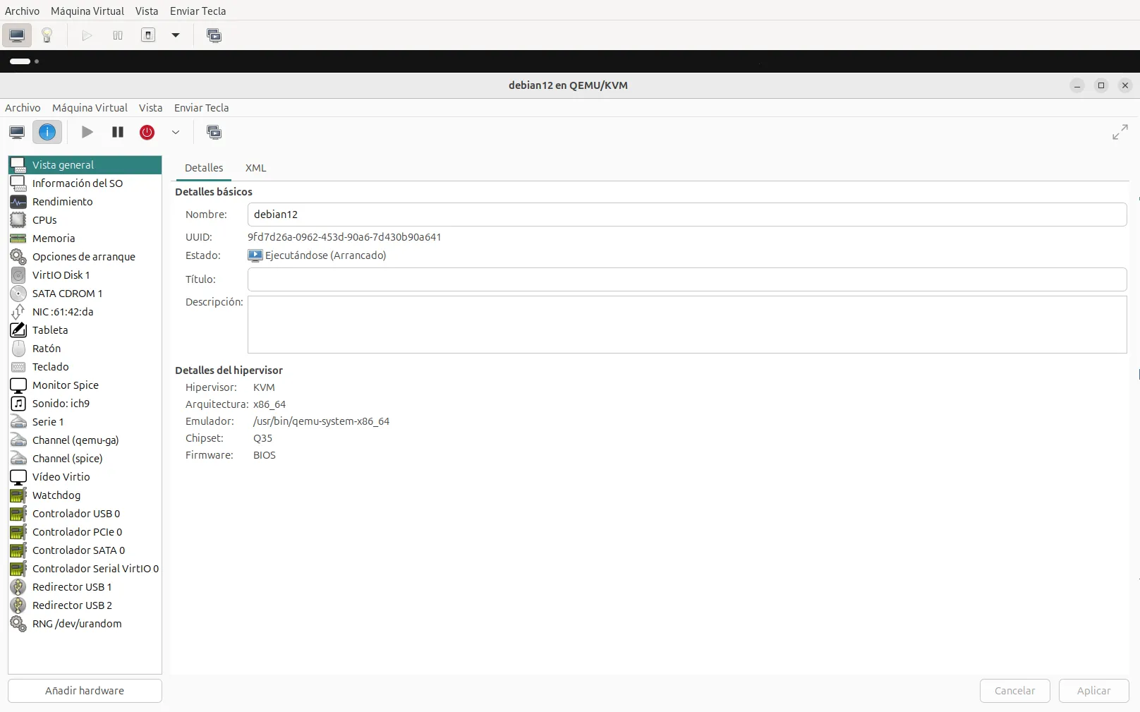Open the Enviar Tecla menu
This screenshot has height=712, width=1140.
201,108
